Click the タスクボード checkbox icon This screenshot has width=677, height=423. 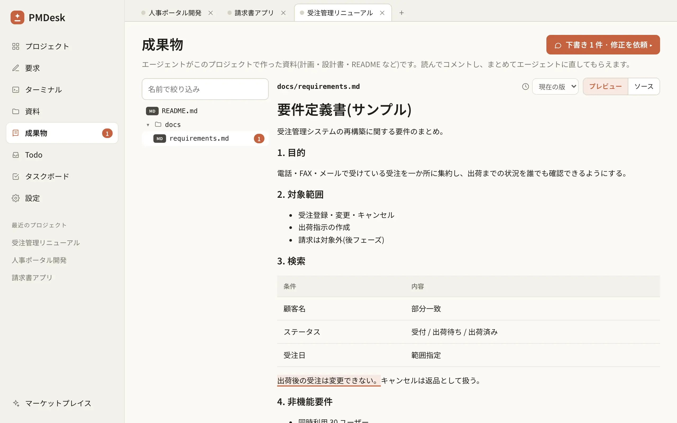pos(16,176)
